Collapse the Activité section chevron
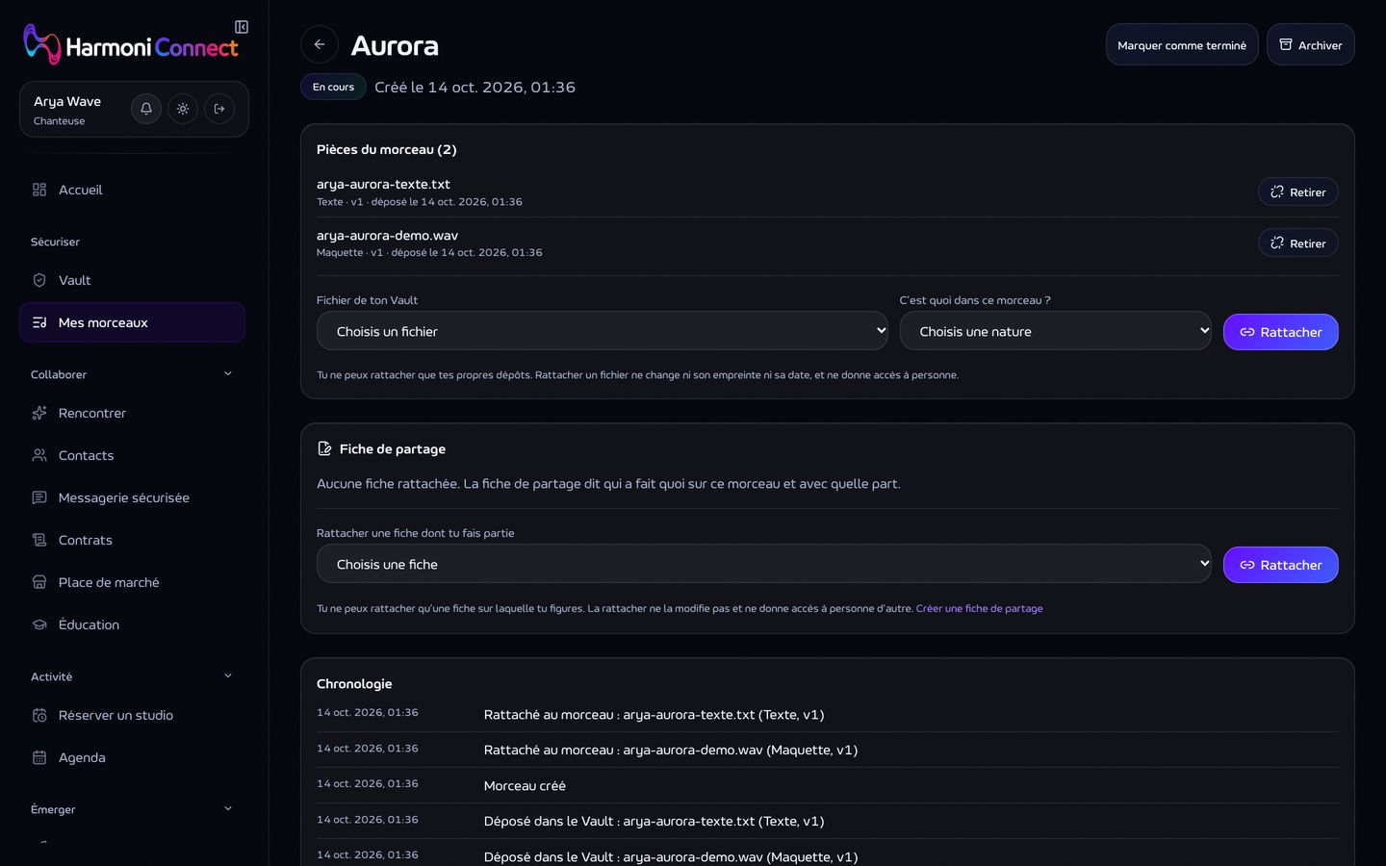 pos(228,676)
